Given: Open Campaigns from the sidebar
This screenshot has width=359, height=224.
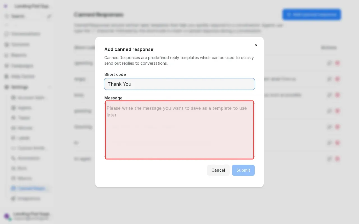Looking at the screenshot, I should pos(22,66).
